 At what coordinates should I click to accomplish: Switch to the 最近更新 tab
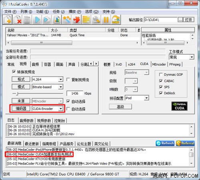(x=32, y=144)
